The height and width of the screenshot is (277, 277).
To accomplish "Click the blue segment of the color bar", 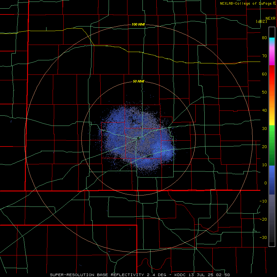I will [x=272, y=180].
